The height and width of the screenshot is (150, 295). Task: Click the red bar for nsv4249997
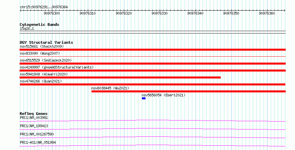coord(152,71)
